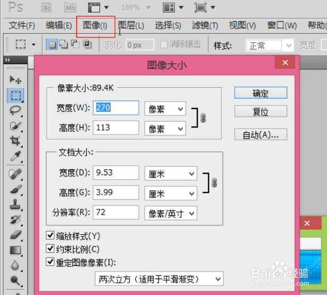Open pixel height unit dropdown 像素

pyautogui.click(x=165, y=128)
